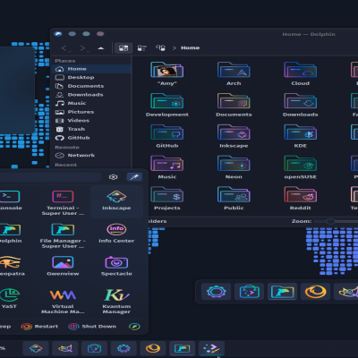Open Virtual Machine Manager

tap(63, 301)
